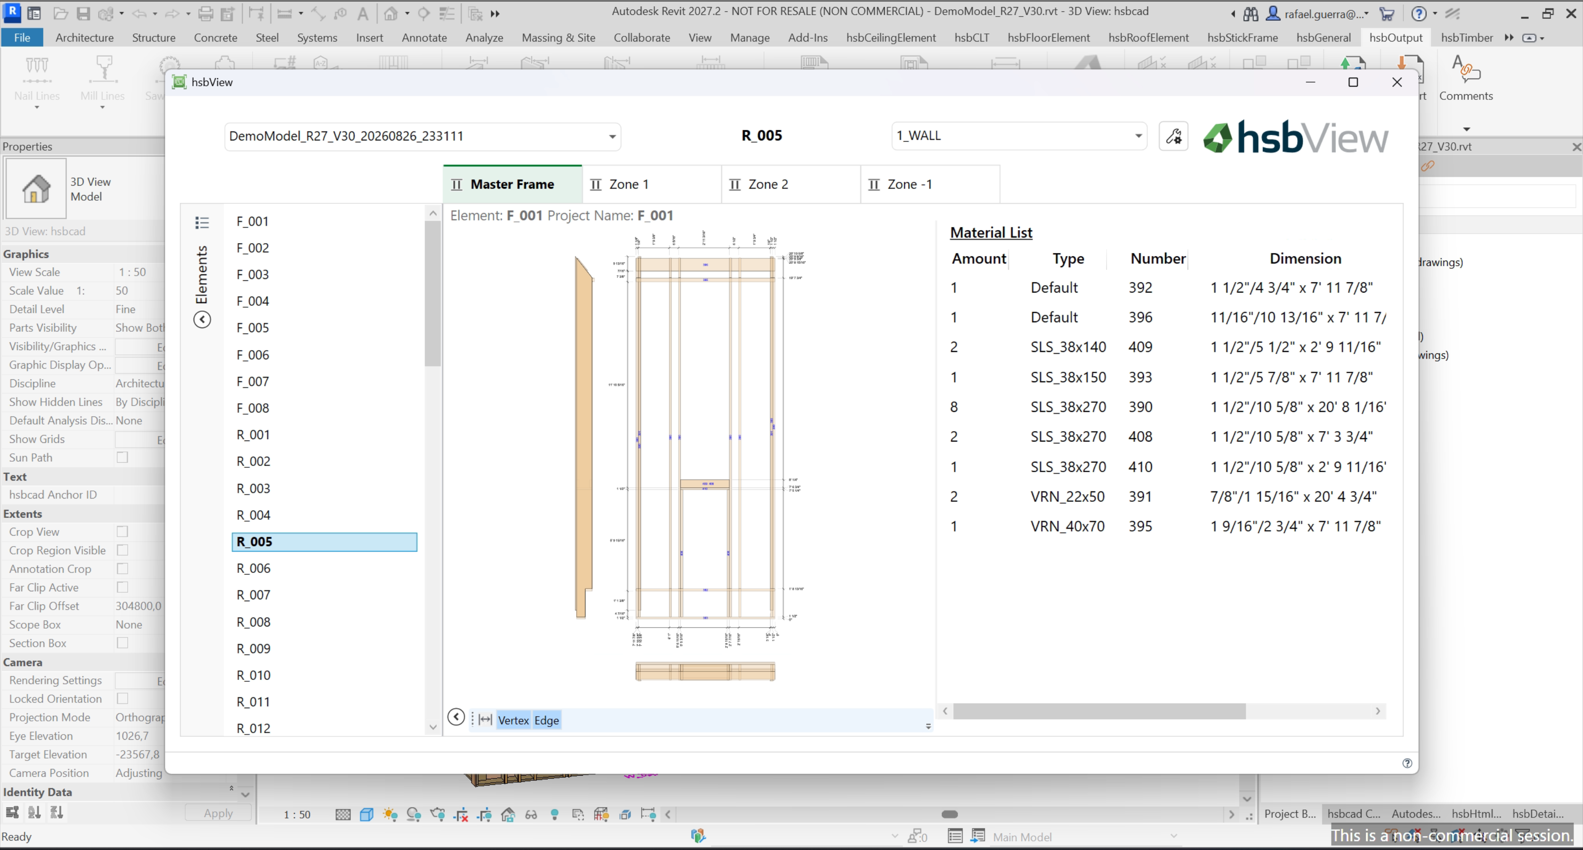Open the hsbView settings wrench icon
The height and width of the screenshot is (850, 1583).
[1173, 136]
